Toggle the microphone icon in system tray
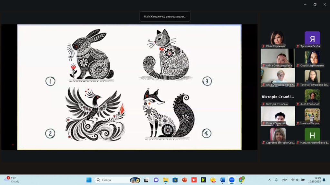The height and width of the screenshot is (185, 330). click(x=276, y=180)
